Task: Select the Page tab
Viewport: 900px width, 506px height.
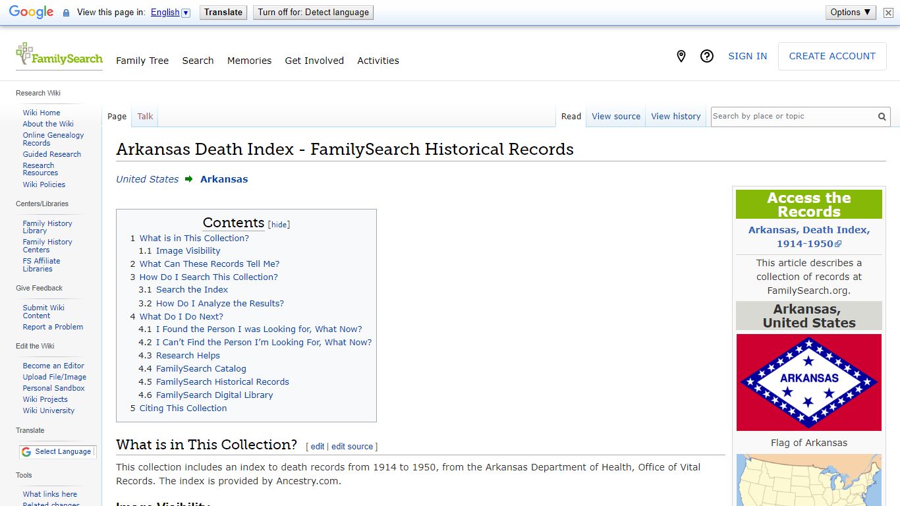Action: pos(117,117)
